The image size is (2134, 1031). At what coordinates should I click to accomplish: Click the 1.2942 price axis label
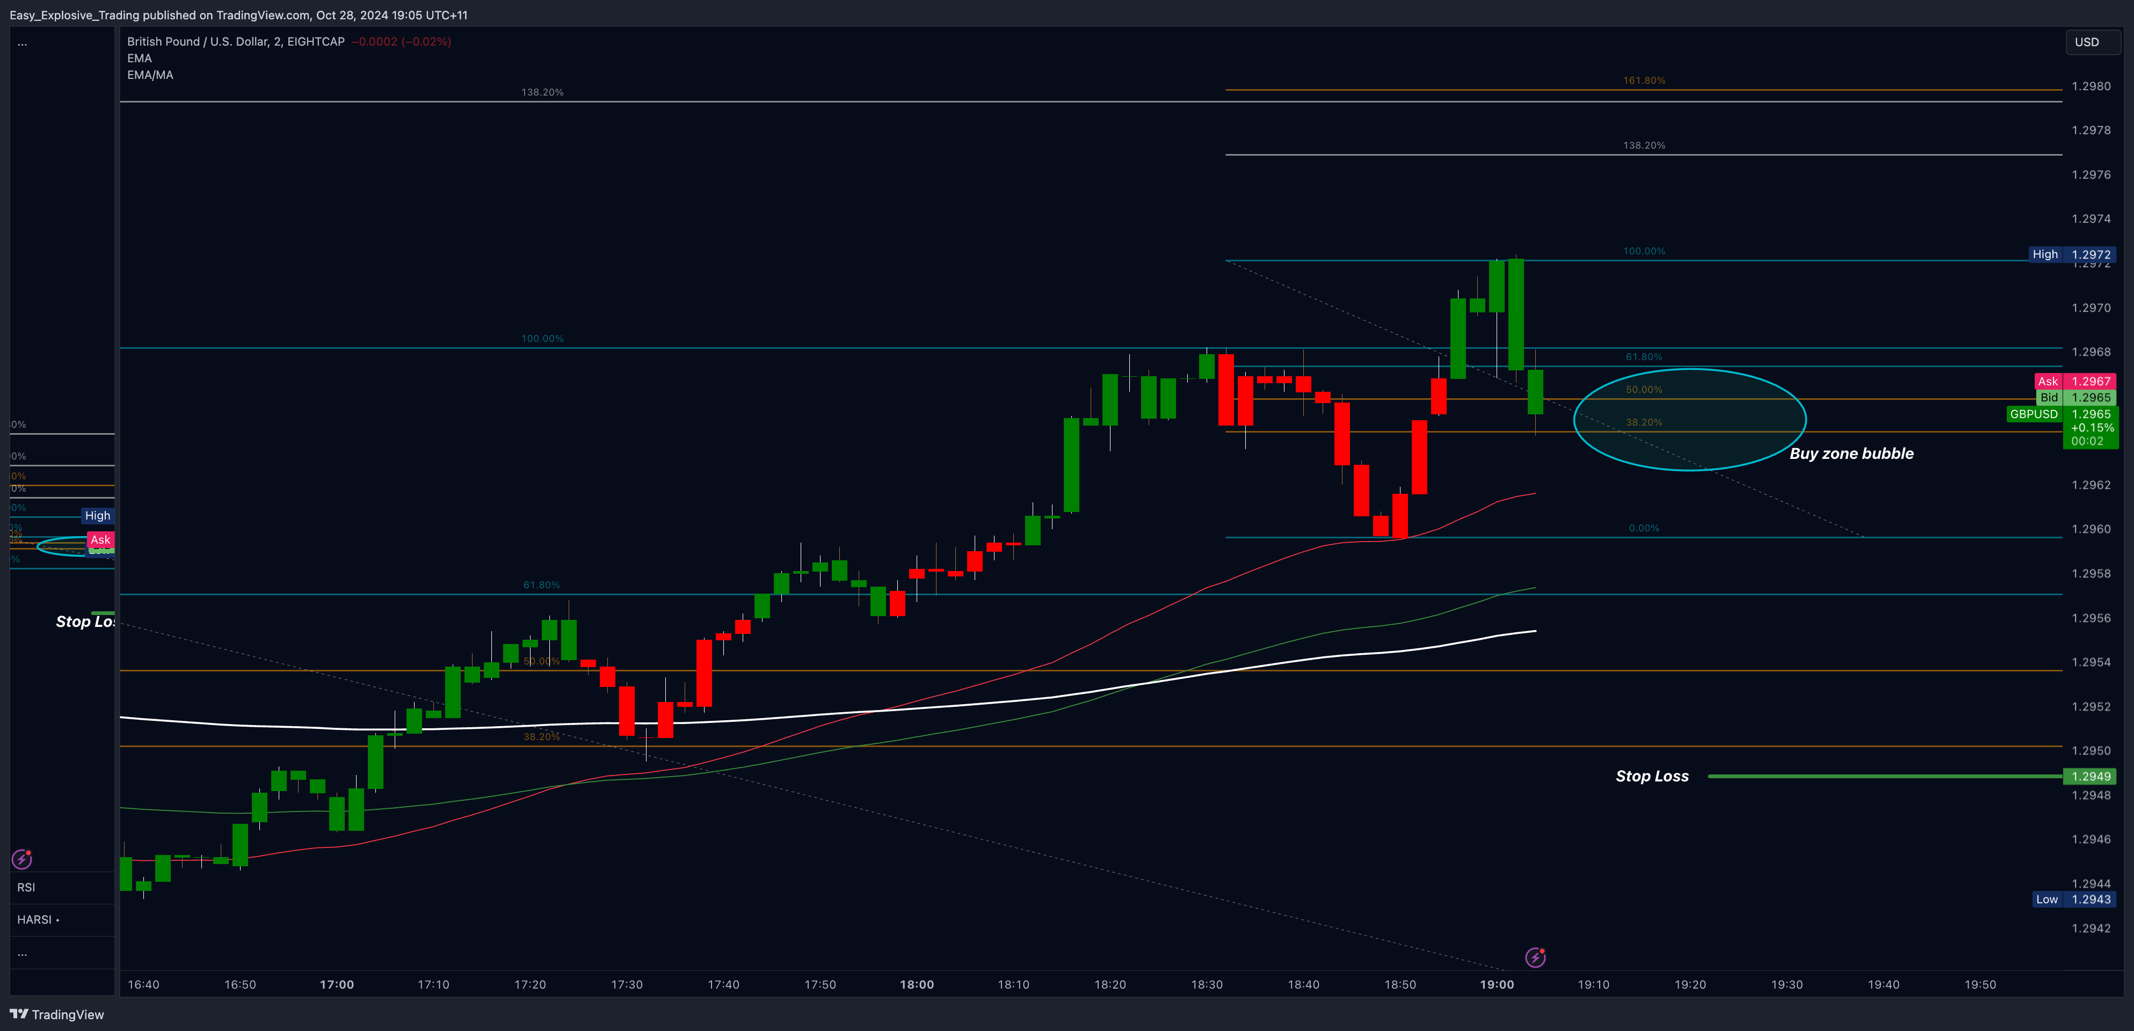[2091, 928]
